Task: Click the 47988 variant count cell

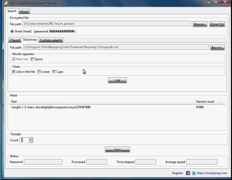Action: click(x=200, y=107)
